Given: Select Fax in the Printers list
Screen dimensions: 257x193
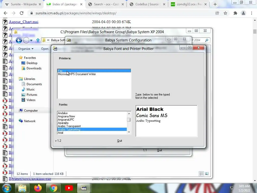Looking at the screenshot, I should tap(94, 71).
